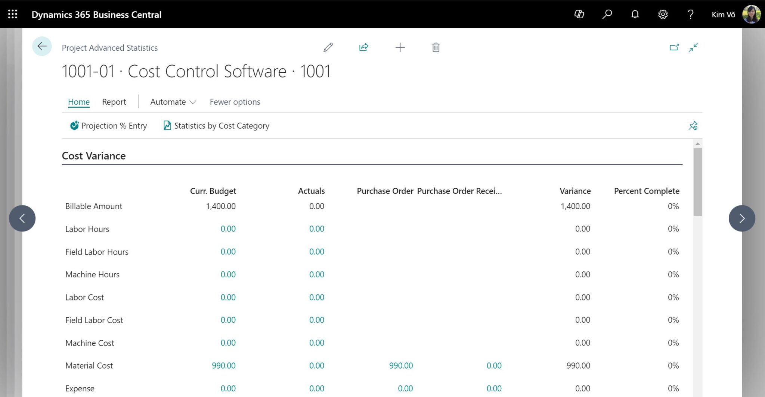Go back using the back arrow
Viewport: 765px width, 397px height.
click(x=42, y=46)
